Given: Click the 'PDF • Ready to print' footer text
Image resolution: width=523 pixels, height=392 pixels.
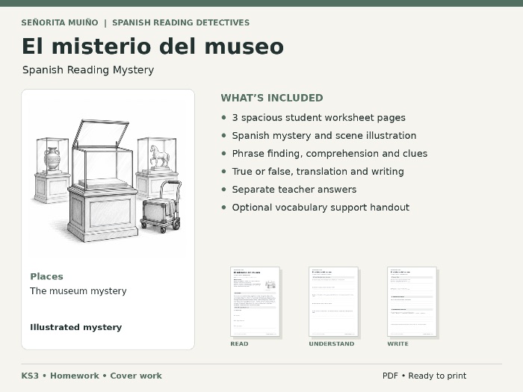Looking at the screenshot, I should coord(424,376).
